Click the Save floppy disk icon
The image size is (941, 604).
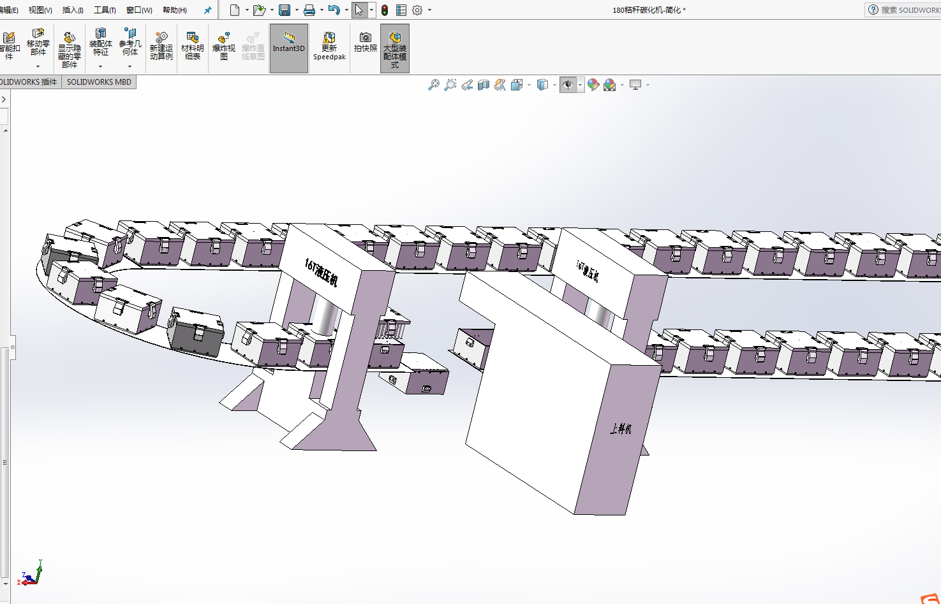pos(285,10)
